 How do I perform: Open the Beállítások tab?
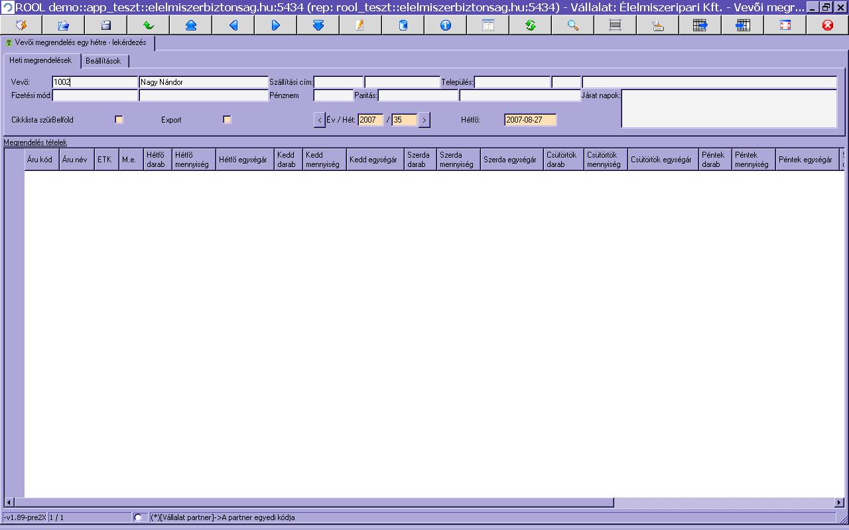(x=103, y=61)
